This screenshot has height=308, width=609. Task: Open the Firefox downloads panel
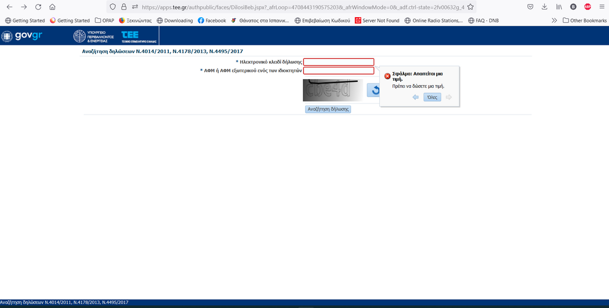point(544,7)
